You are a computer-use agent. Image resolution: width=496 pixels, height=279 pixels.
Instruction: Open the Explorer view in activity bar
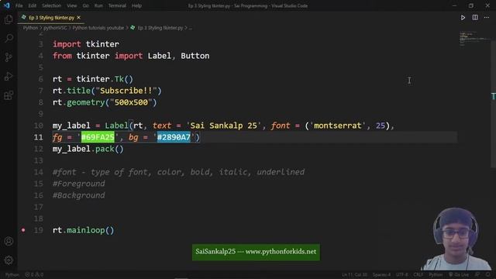click(9, 19)
